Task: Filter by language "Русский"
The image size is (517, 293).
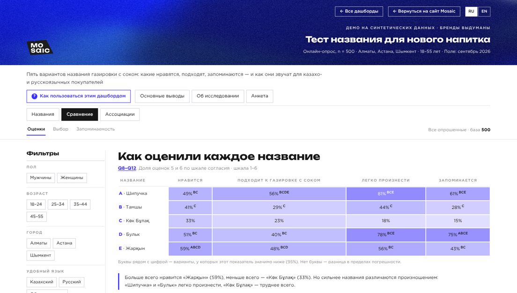Action: [72, 282]
